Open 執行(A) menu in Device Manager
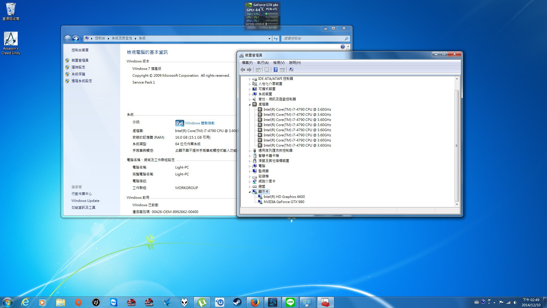This screenshot has width=547, height=308. (263, 63)
